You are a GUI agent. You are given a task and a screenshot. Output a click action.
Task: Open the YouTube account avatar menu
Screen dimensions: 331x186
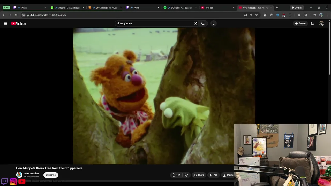click(321, 23)
